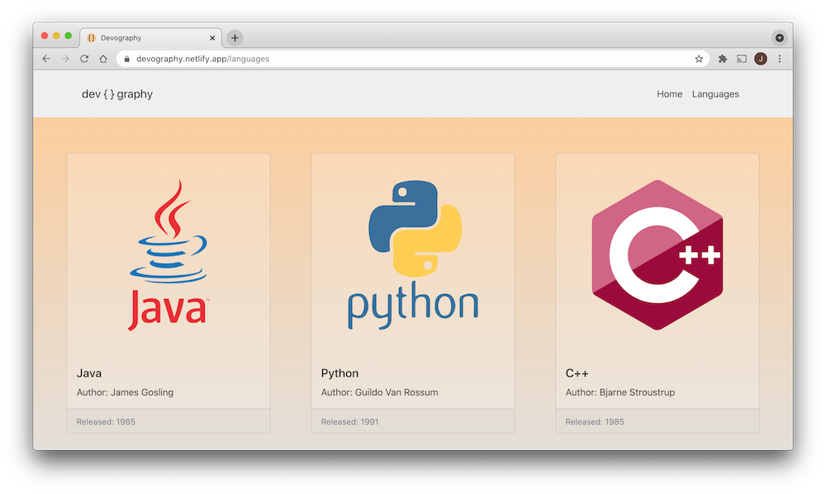Image resolution: width=826 pixels, height=494 pixels.
Task: Click Author: Guildo Van Rossum text
Action: click(x=379, y=392)
